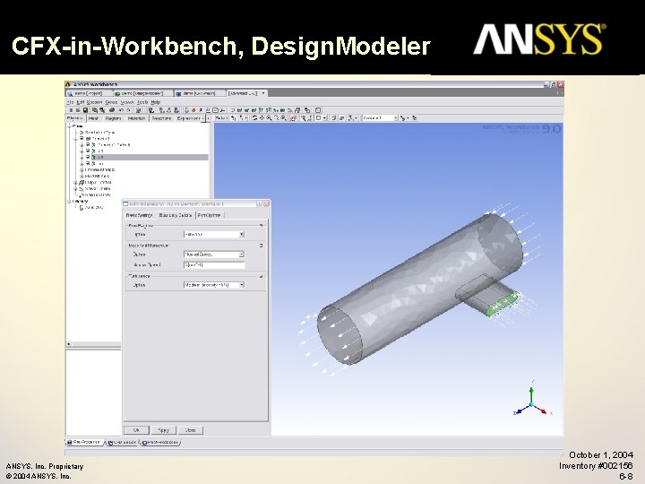Toggle the checkbox beside Domain 1 Default
The height and width of the screenshot is (484, 645).
[x=88, y=145]
